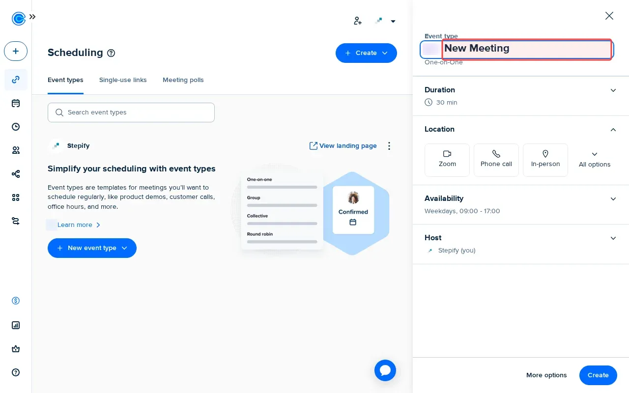Click the View landing page link

point(343,146)
